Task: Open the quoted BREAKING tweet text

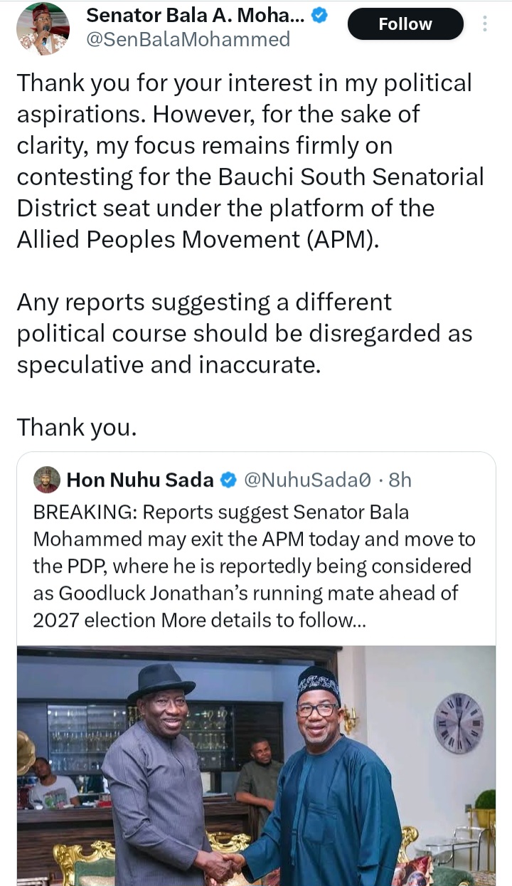Action: click(254, 566)
